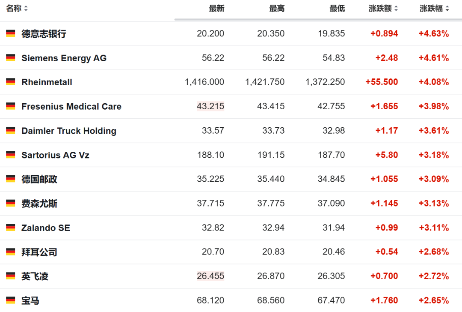The width and height of the screenshot is (462, 312).
Task: Click the 最低 column header
Action: click(x=337, y=9)
